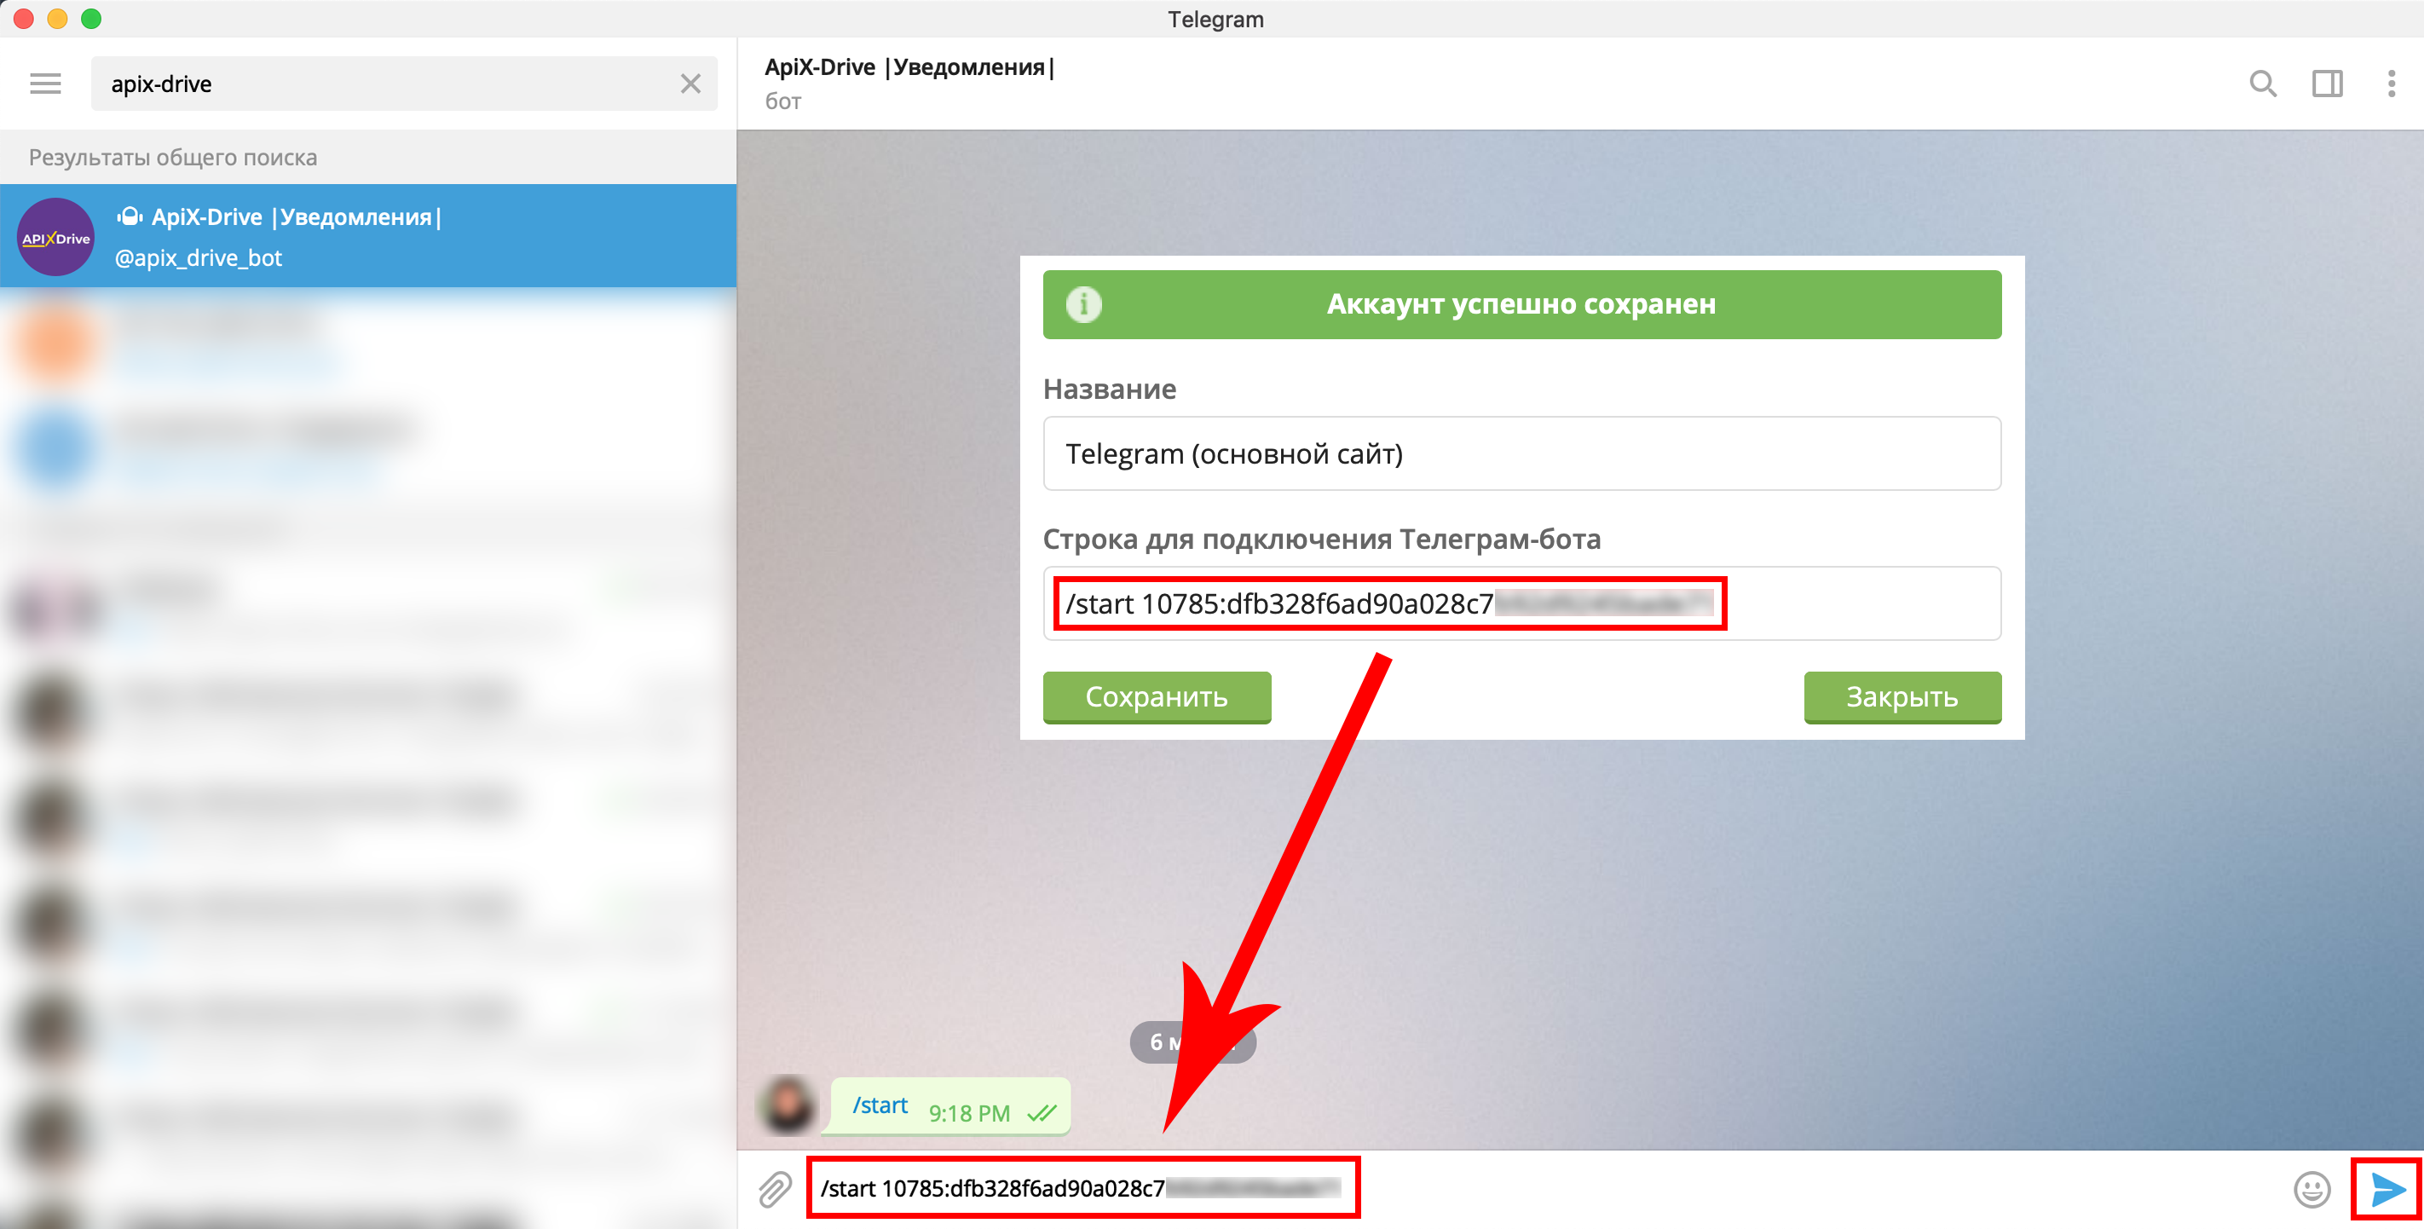This screenshot has height=1229, width=2424.
Task: Click the chat header ApiX-Drive Уведомления title
Action: [x=909, y=66]
